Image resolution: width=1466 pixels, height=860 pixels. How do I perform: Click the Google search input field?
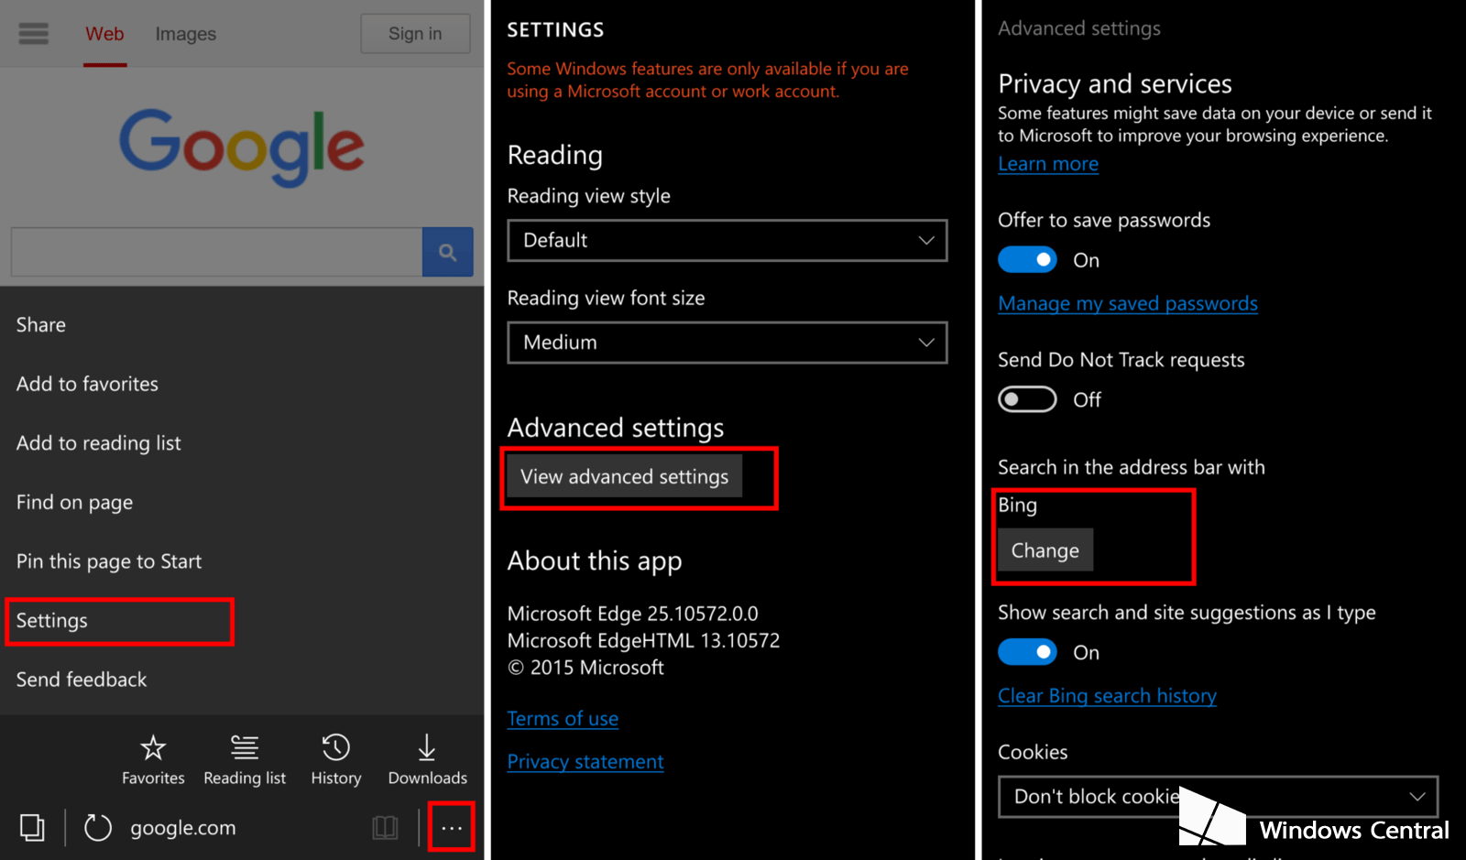(216, 252)
